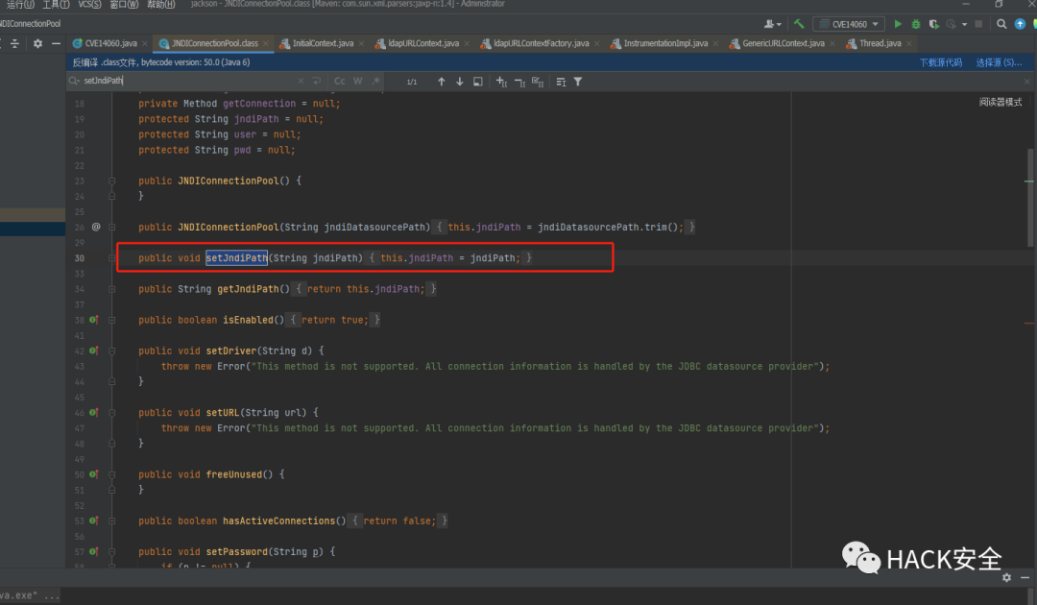Click the blue update arrow icon

1020,24
